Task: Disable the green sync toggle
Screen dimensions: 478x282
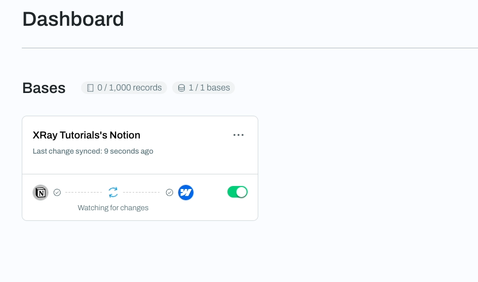Action: [237, 192]
